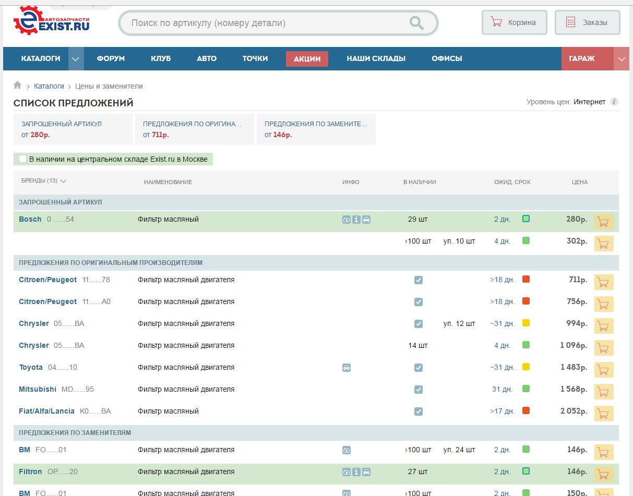The height and width of the screenshot is (496, 633).
Task: Add Bosch 280р. filter to cart
Action: (603, 222)
